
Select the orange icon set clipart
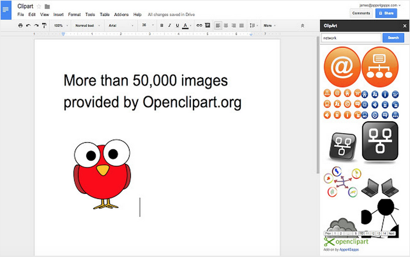pos(342,104)
